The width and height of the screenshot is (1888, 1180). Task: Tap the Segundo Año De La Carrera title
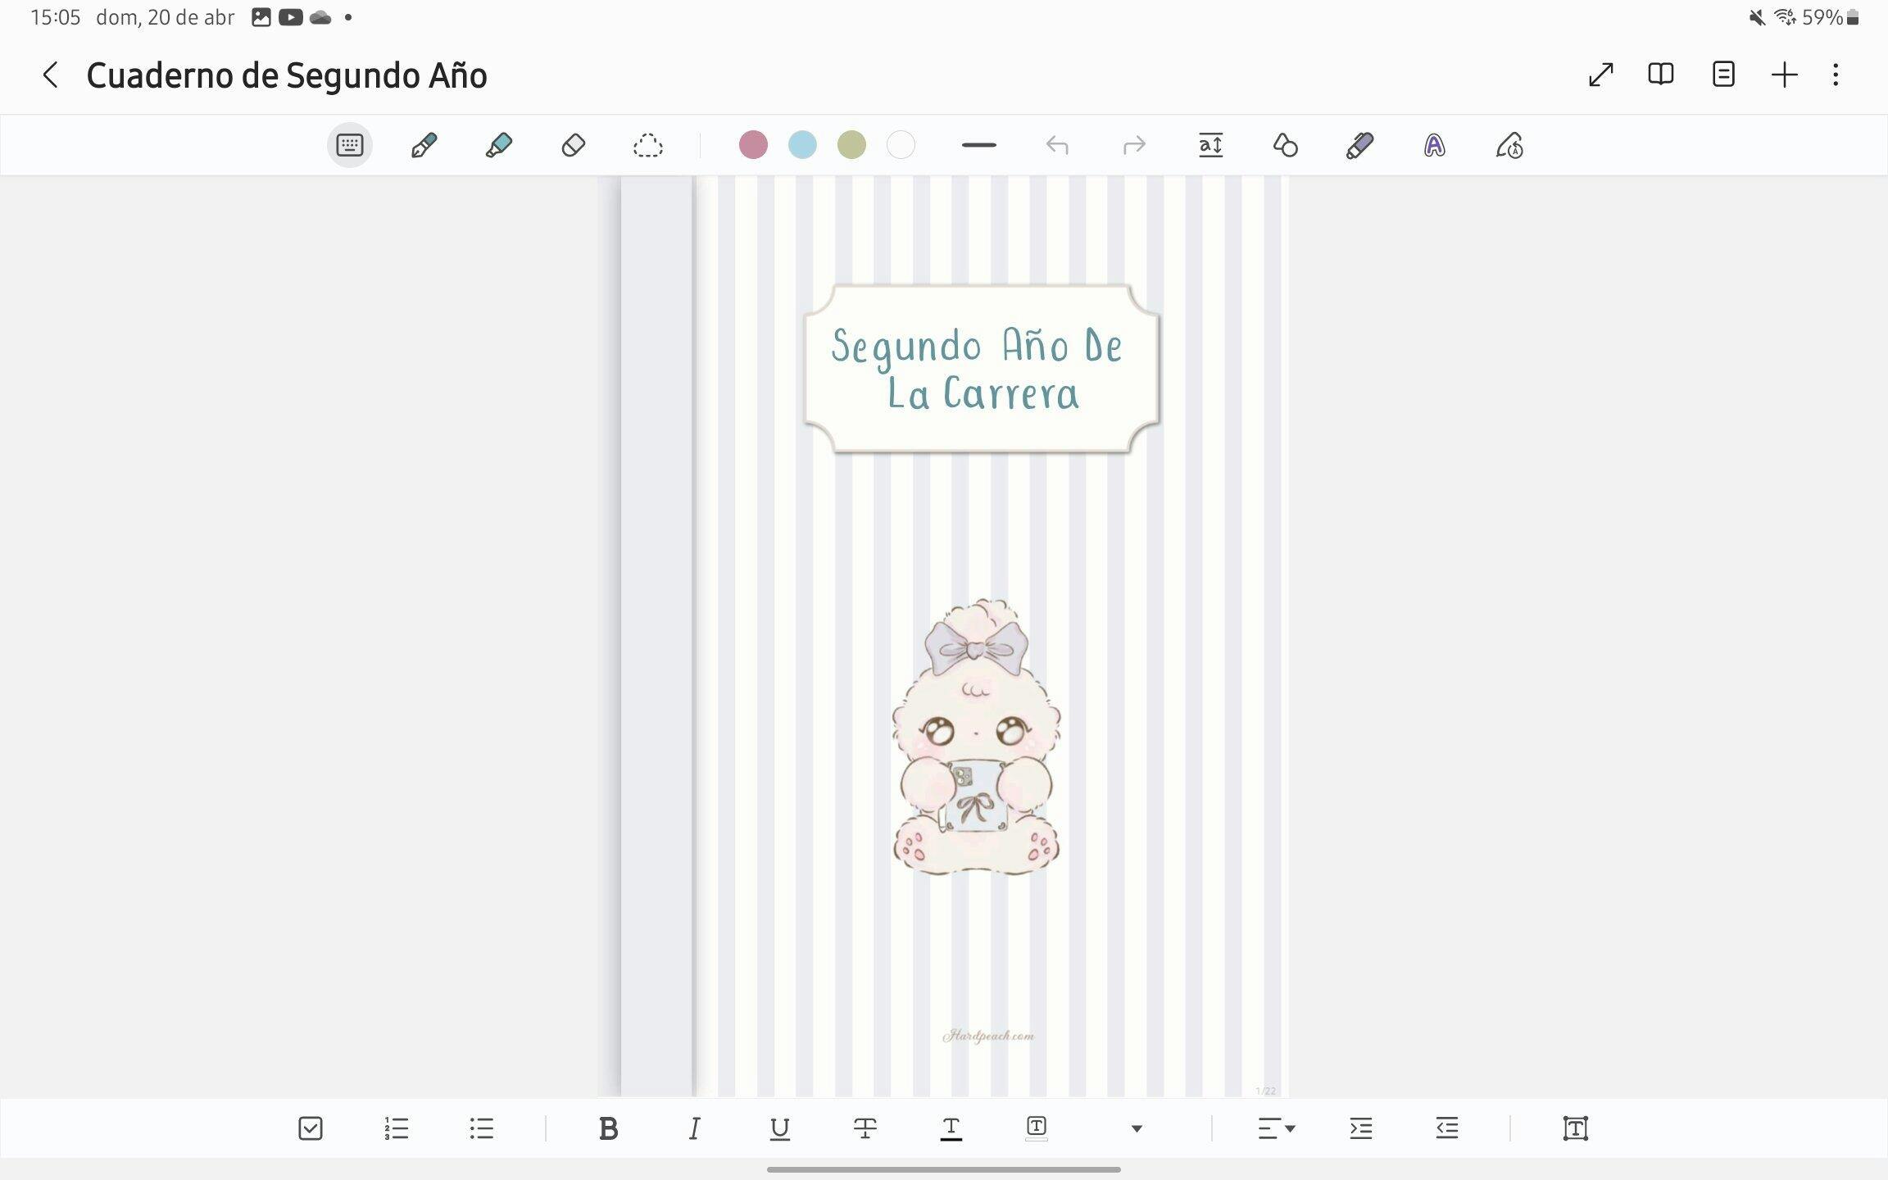980,369
